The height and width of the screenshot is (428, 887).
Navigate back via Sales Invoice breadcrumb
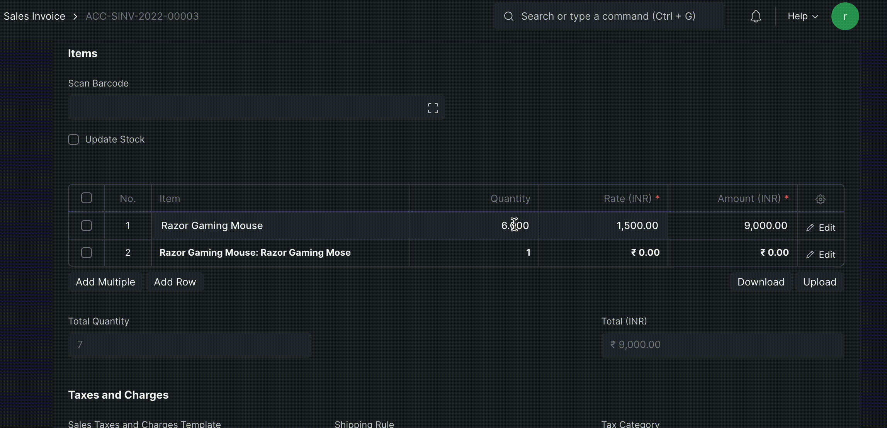click(x=34, y=16)
